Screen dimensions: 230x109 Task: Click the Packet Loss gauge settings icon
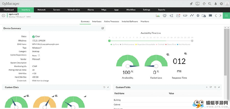(x=168, y=54)
